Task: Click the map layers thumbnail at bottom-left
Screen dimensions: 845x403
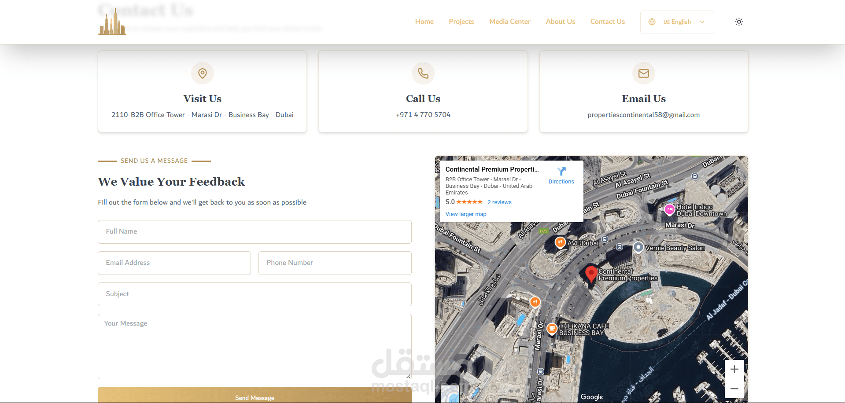Action: coord(450,394)
